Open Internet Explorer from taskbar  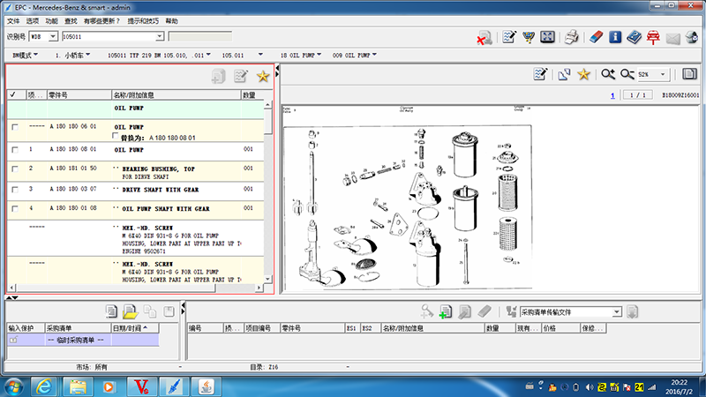[43, 386]
